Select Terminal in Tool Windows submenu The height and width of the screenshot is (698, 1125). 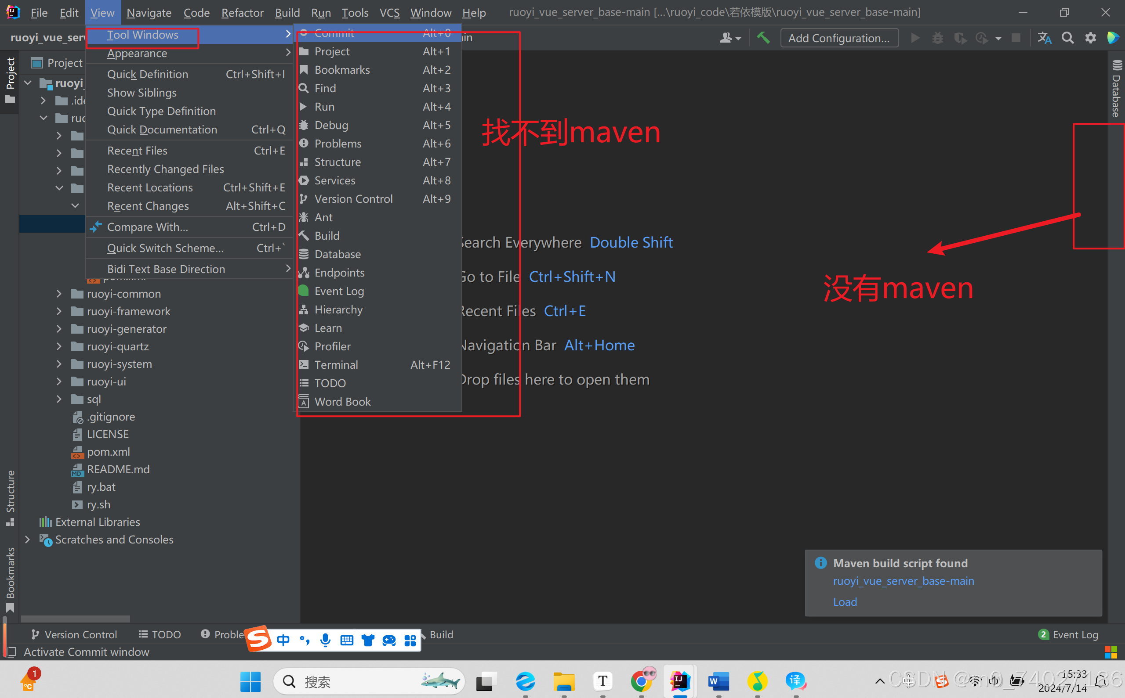336,365
